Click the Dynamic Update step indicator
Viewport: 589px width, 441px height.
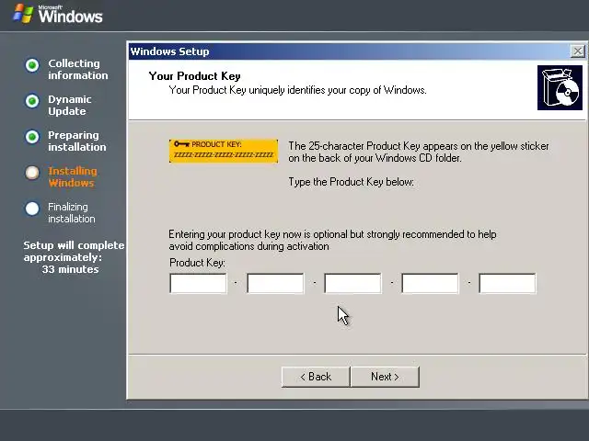32,101
